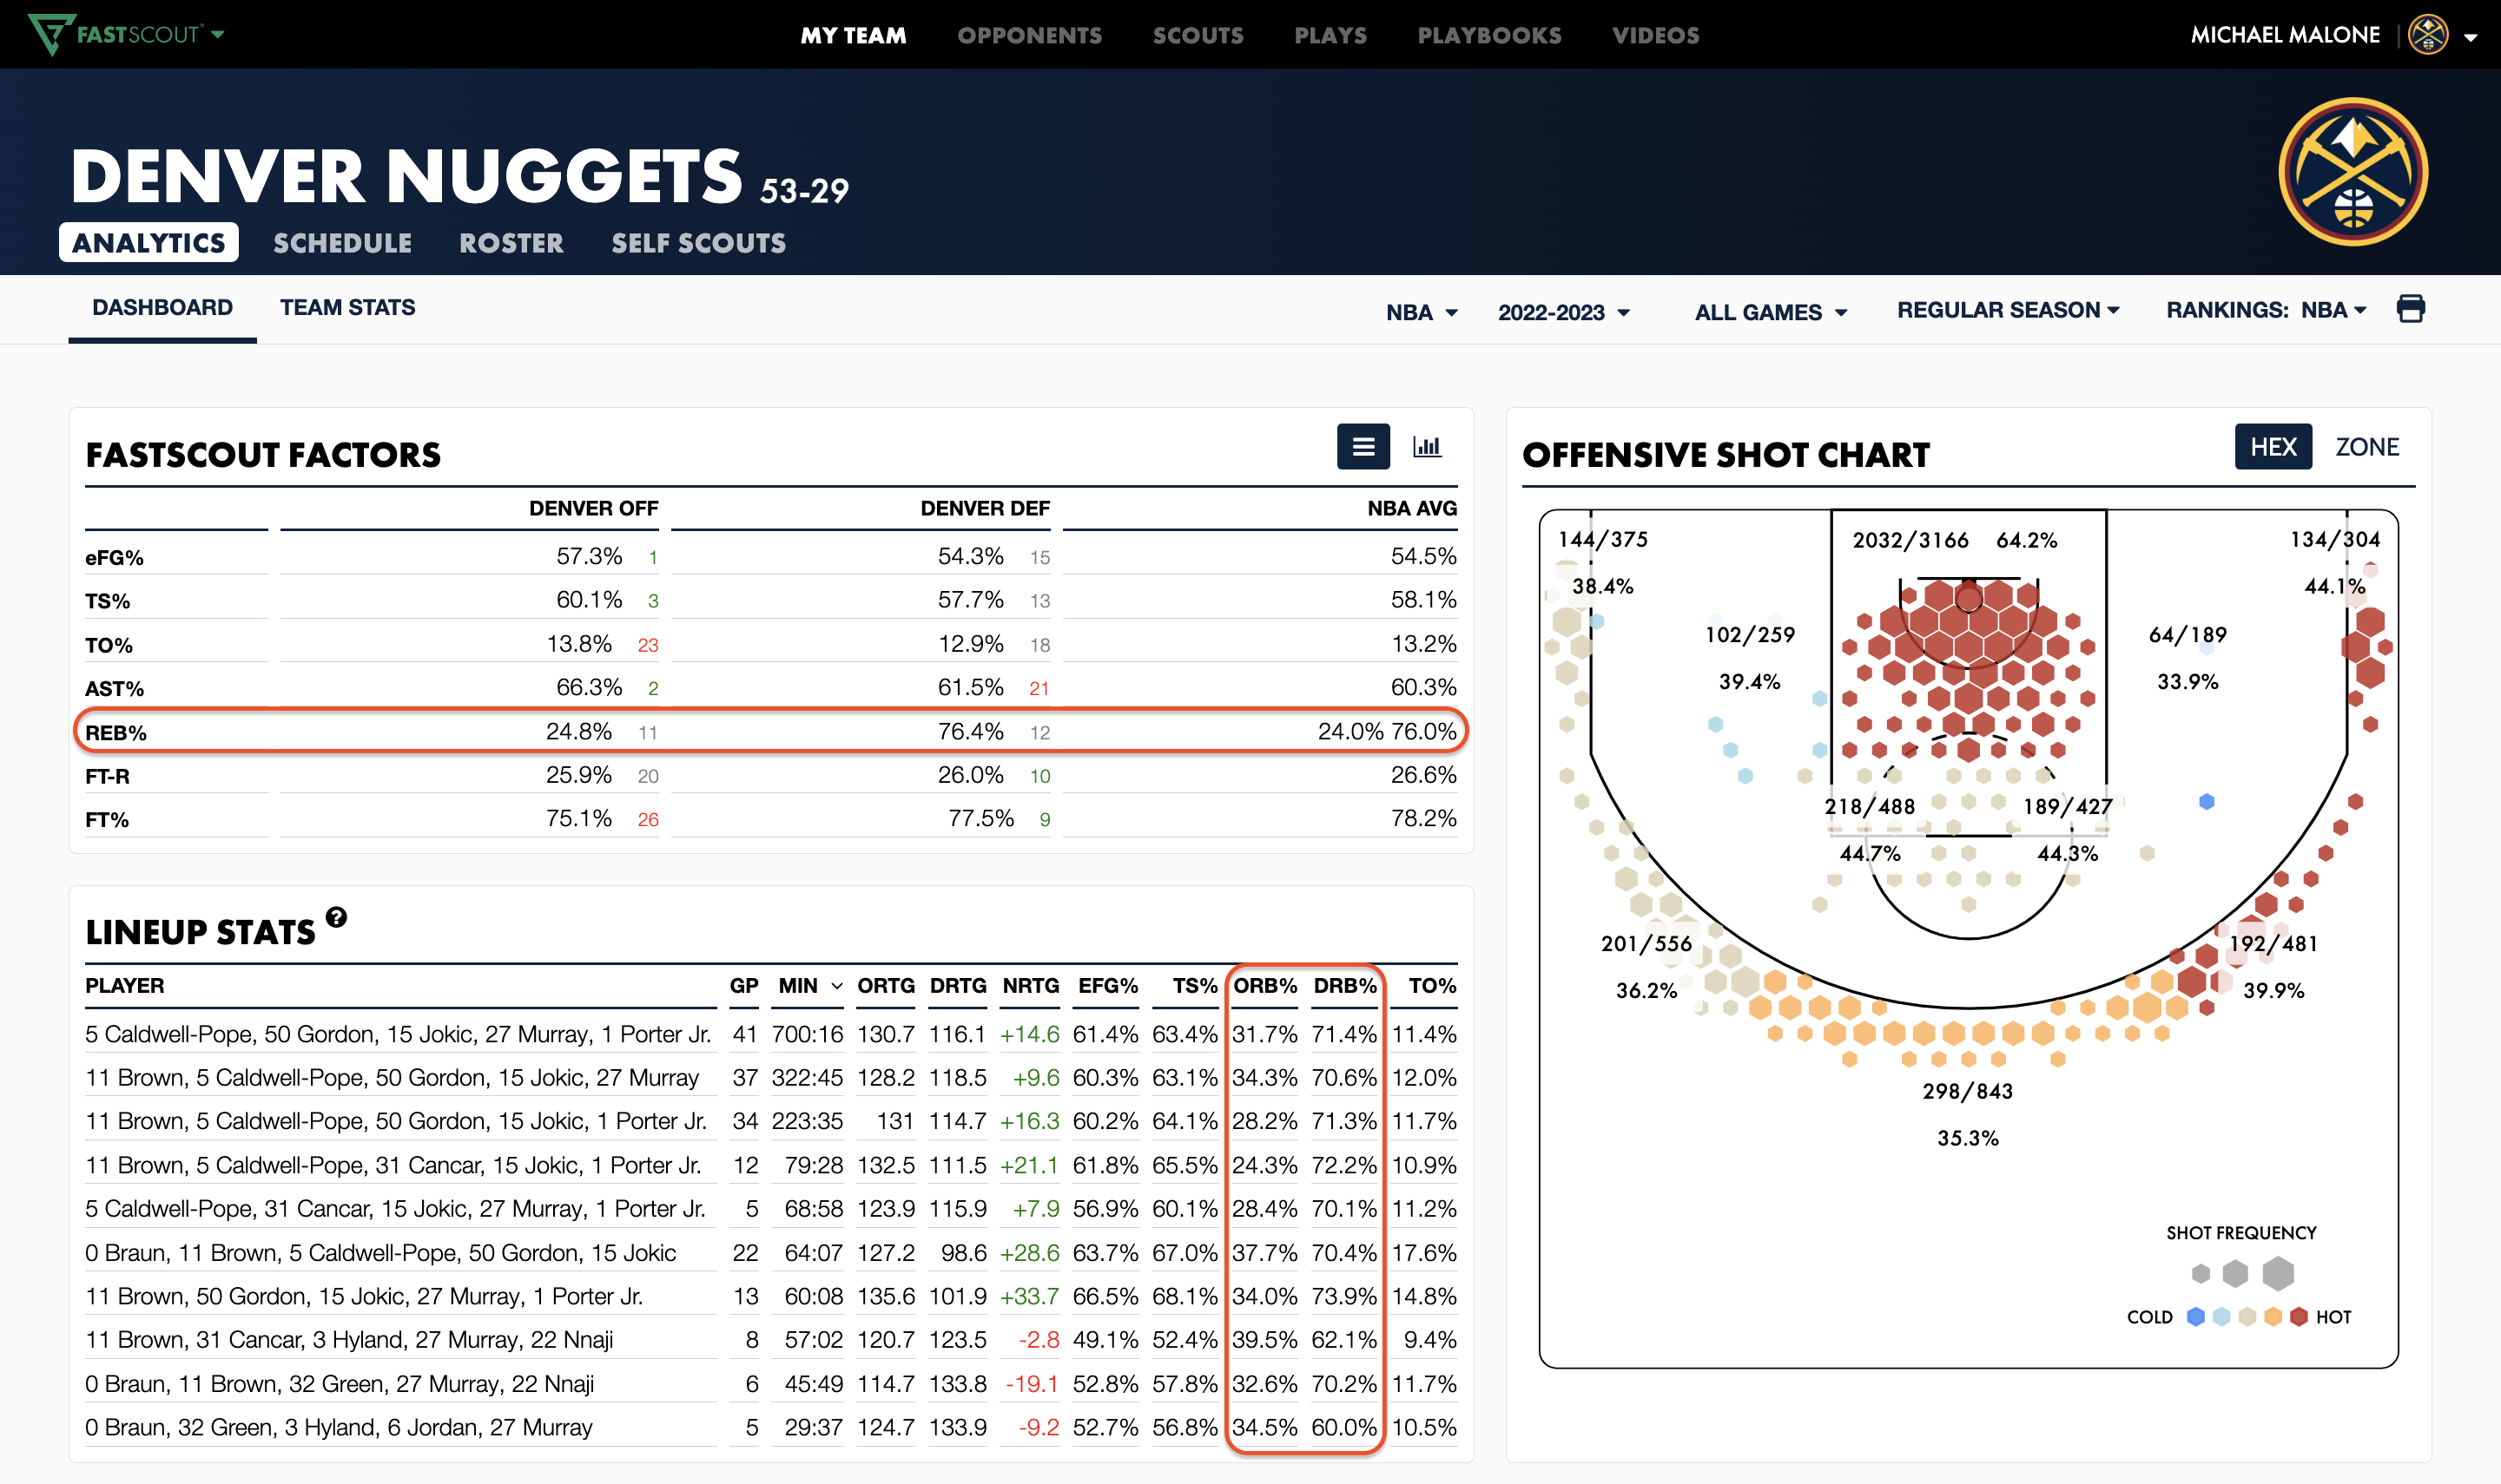Select ZONE shot chart mode
Viewport: 2501px width, 1484px height.
coord(2367,447)
